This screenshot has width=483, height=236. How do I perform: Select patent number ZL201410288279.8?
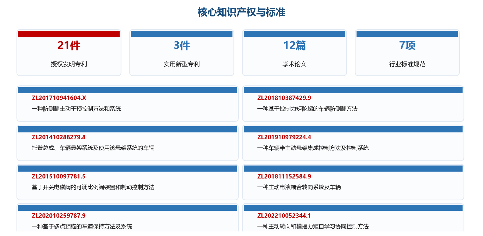59,137
